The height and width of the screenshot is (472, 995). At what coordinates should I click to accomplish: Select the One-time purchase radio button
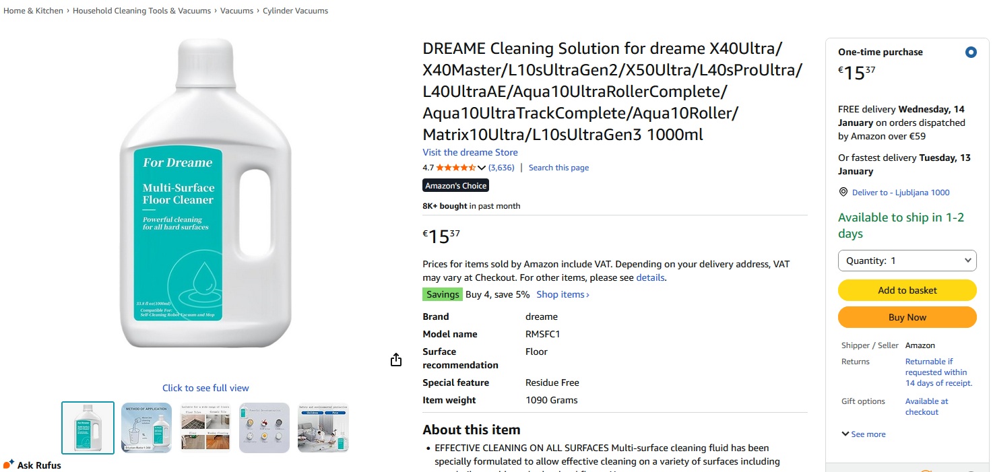pyautogui.click(x=970, y=52)
